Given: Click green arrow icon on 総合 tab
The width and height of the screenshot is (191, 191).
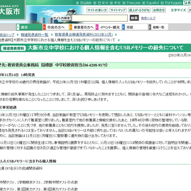Looking at the screenshot, I should [x=18, y=27].
